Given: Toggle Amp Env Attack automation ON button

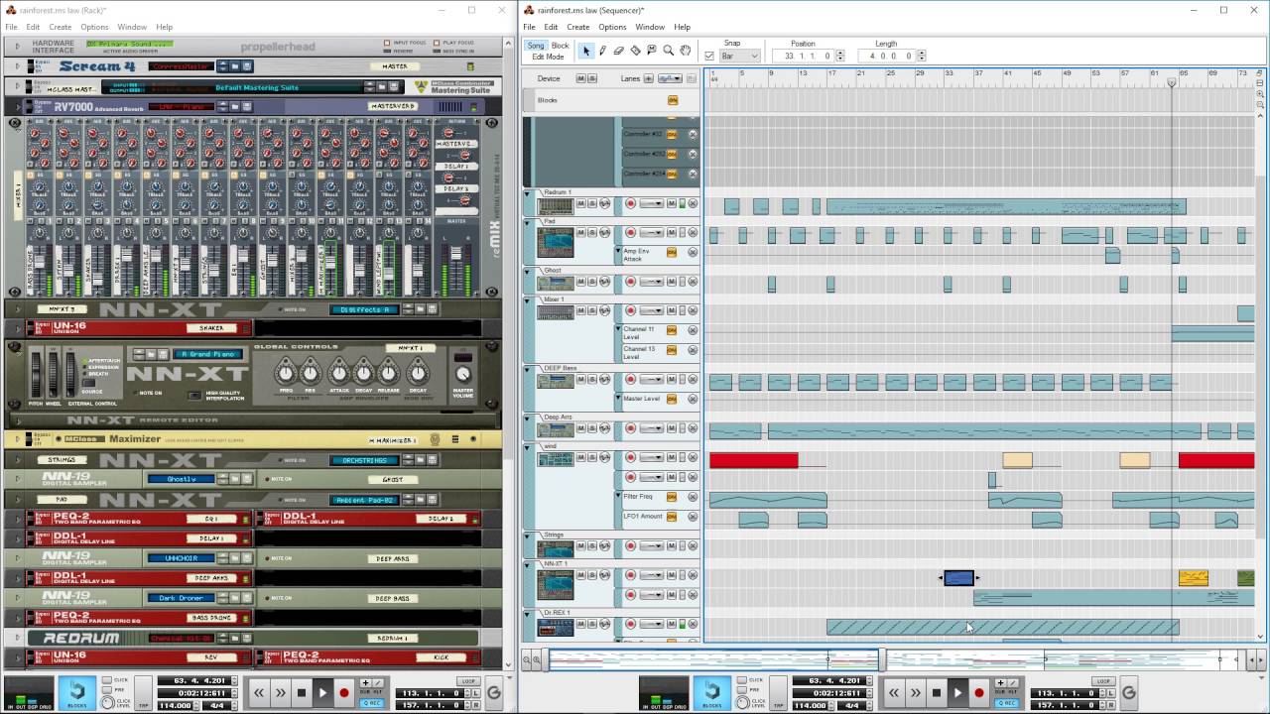Looking at the screenshot, I should (x=672, y=252).
